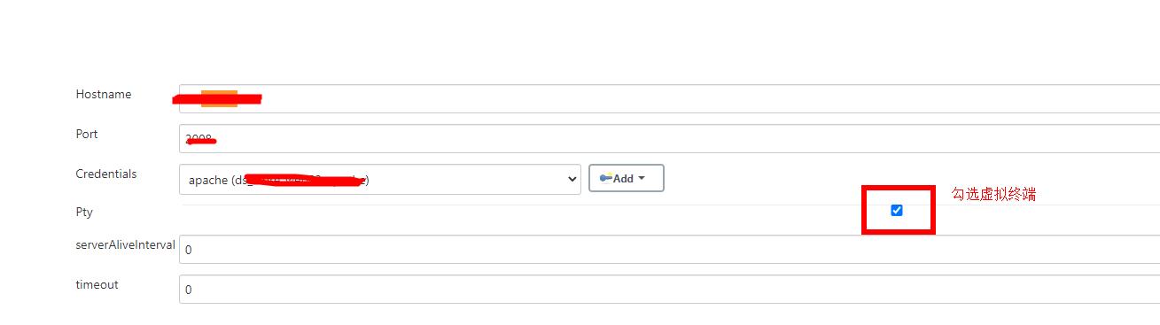
Task: Click the Pty label
Action: tap(84, 213)
